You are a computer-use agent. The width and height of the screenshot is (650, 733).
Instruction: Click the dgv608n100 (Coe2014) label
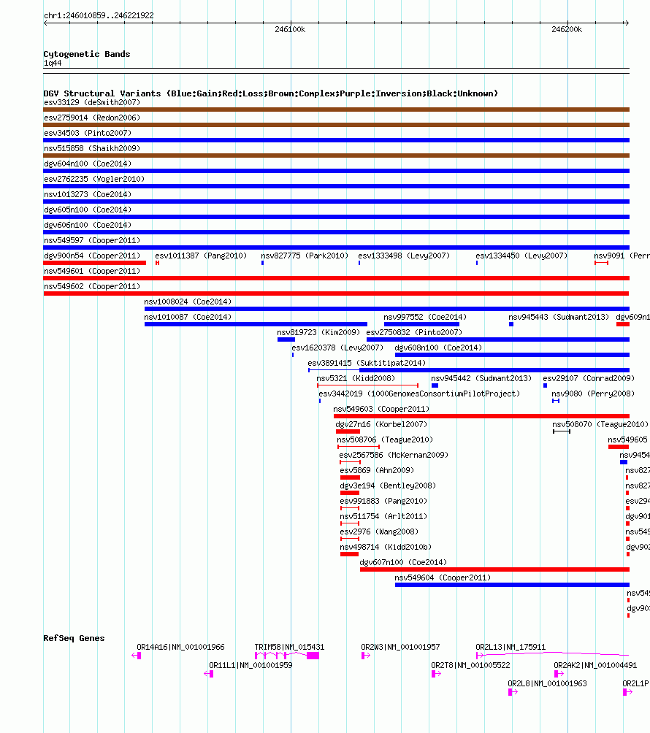click(x=438, y=348)
